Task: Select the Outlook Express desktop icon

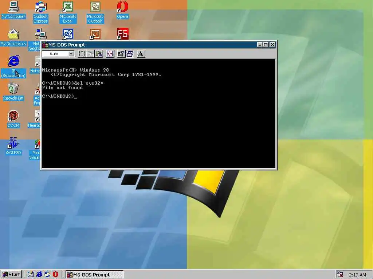Action: [x=40, y=12]
